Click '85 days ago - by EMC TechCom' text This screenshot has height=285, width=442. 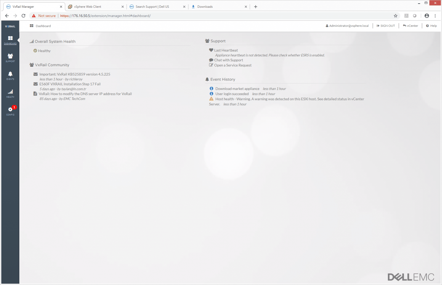click(x=62, y=99)
